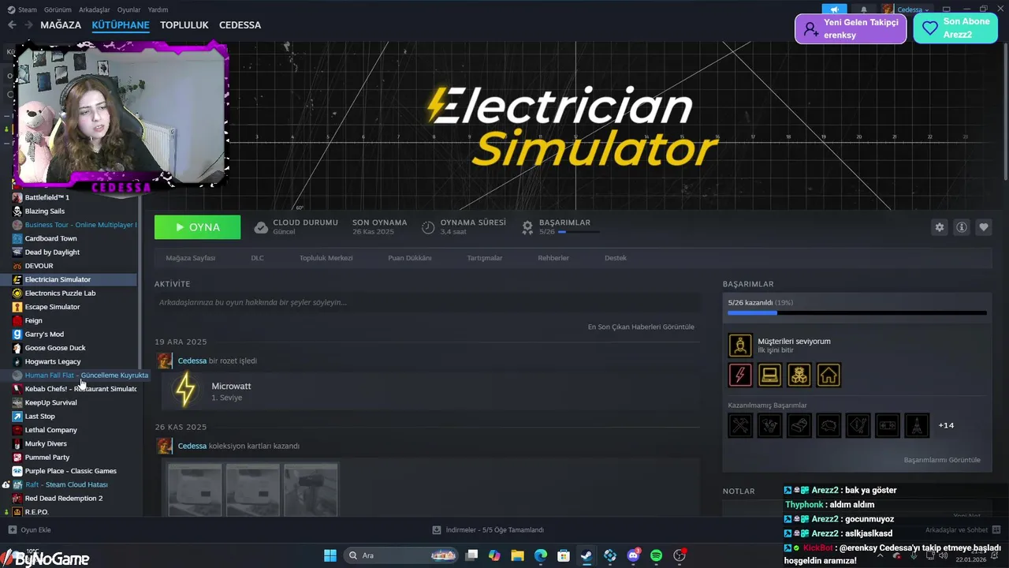Switch to Big Picture mode icon
1009x568 pixels.
[946, 9]
